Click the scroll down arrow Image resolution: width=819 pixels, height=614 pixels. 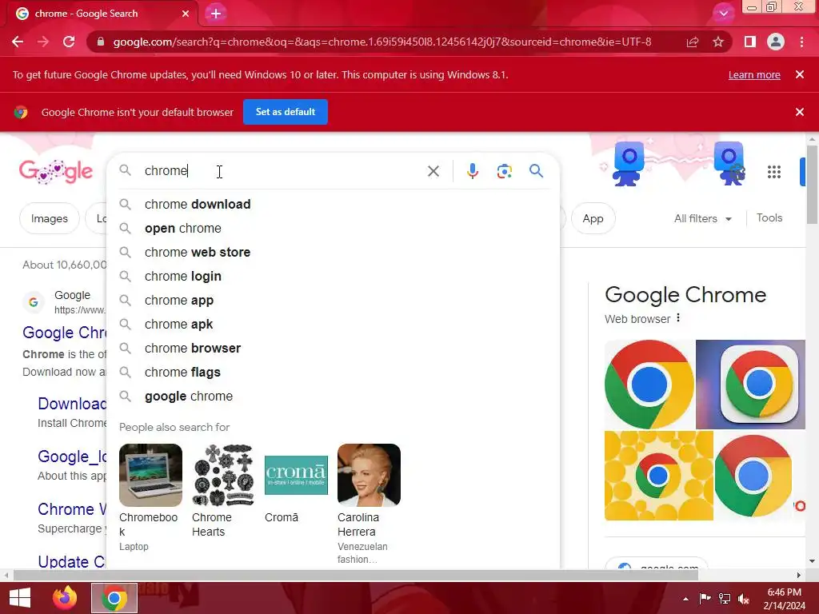click(x=812, y=561)
